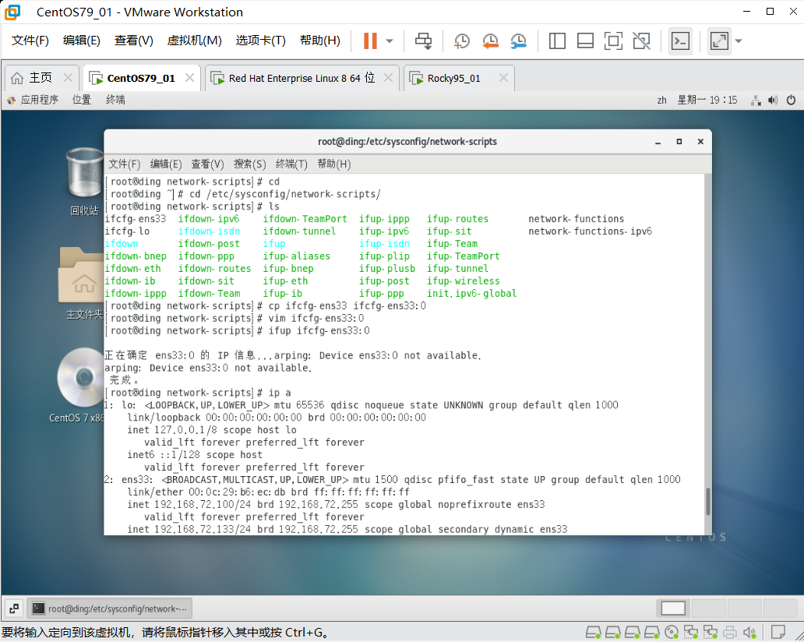Send Ctrl+Alt+Del to the guest
This screenshot has height=642, width=804.
pyautogui.click(x=424, y=41)
